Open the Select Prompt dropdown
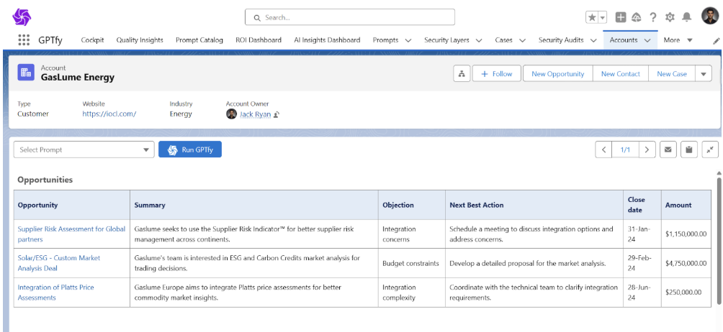This screenshot has width=723, height=332. [x=84, y=149]
